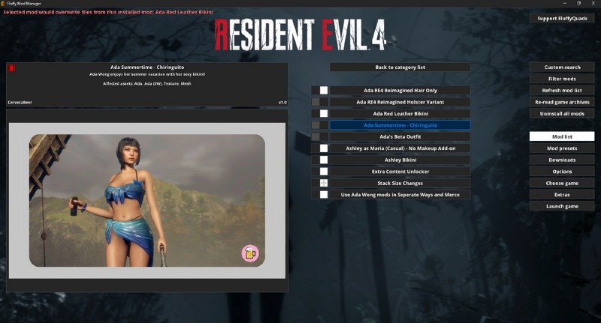Viewport: 601px width, 323px height.
Task: Select Ada RE4 Reimagined Holster Variant entry
Action: point(400,102)
